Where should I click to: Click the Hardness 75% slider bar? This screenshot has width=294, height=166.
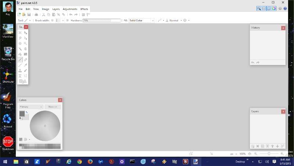click(101, 21)
